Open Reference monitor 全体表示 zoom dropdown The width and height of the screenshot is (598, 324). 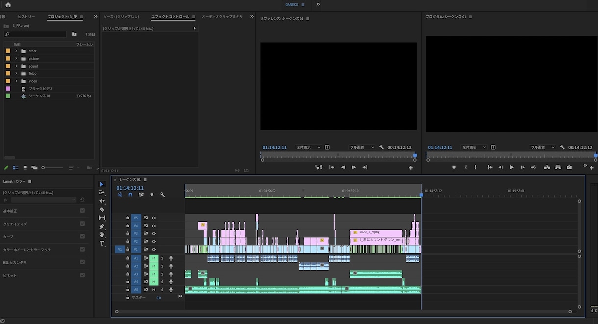click(308, 147)
